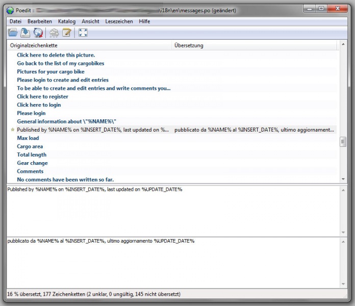
Task: Sort by the Originalzeichenkette column header
Action: (89, 45)
